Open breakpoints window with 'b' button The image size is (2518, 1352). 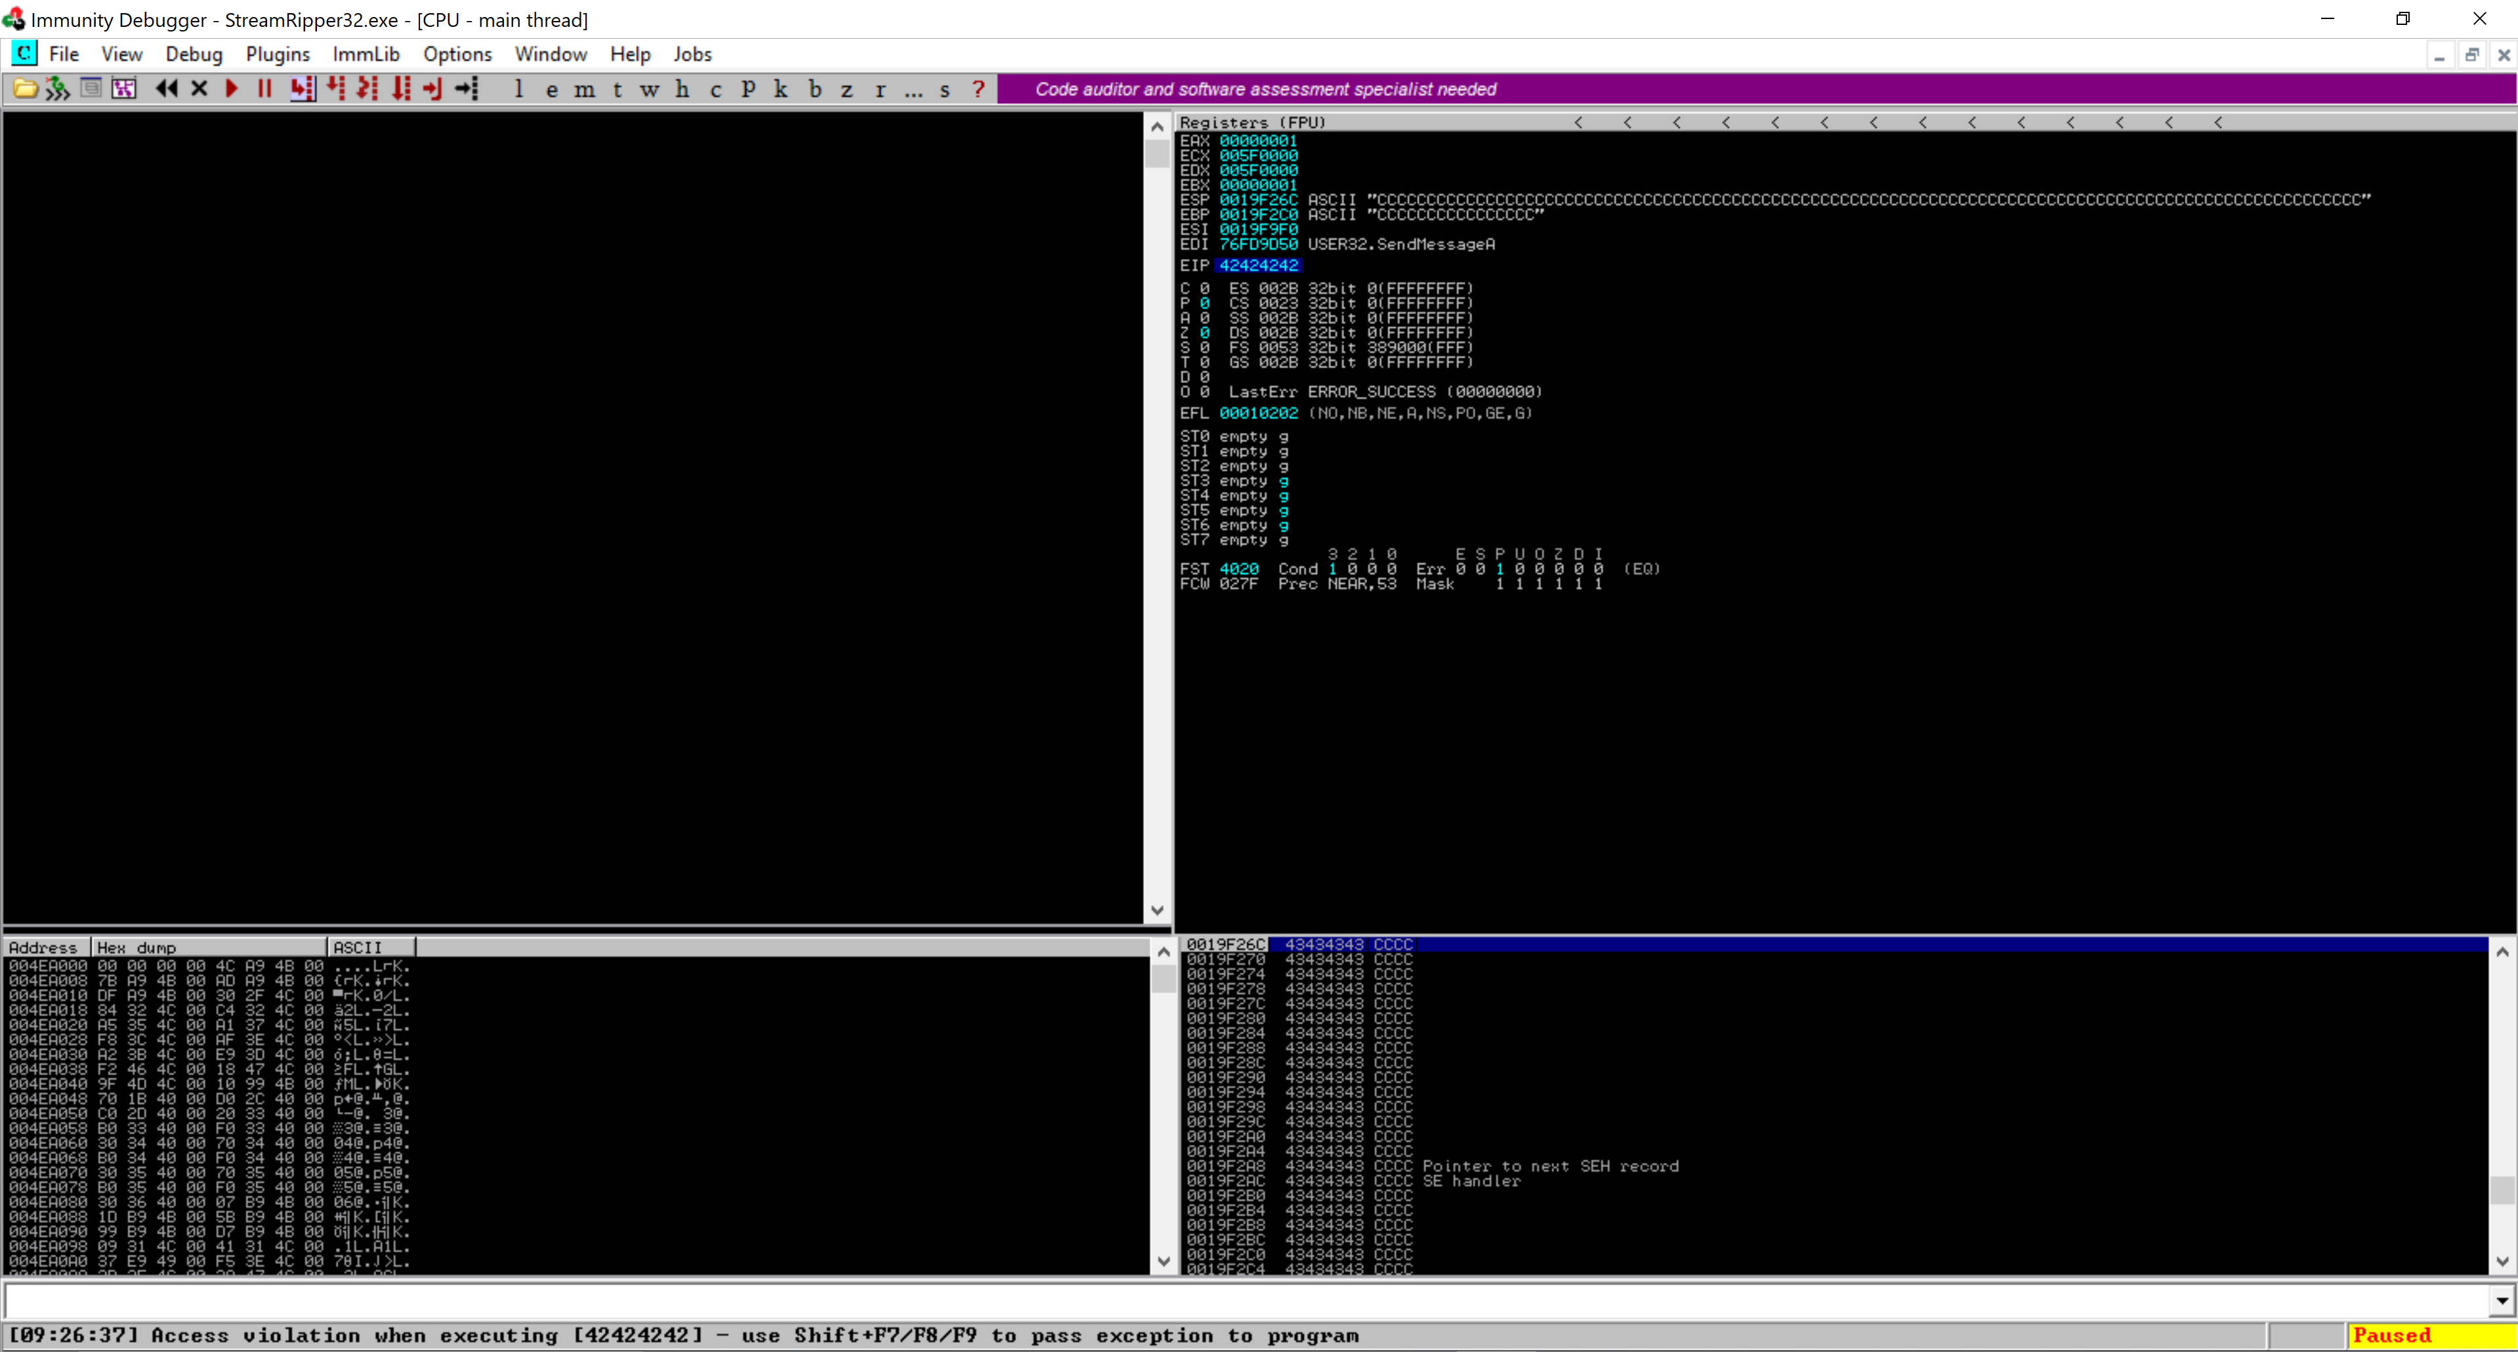pos(814,89)
